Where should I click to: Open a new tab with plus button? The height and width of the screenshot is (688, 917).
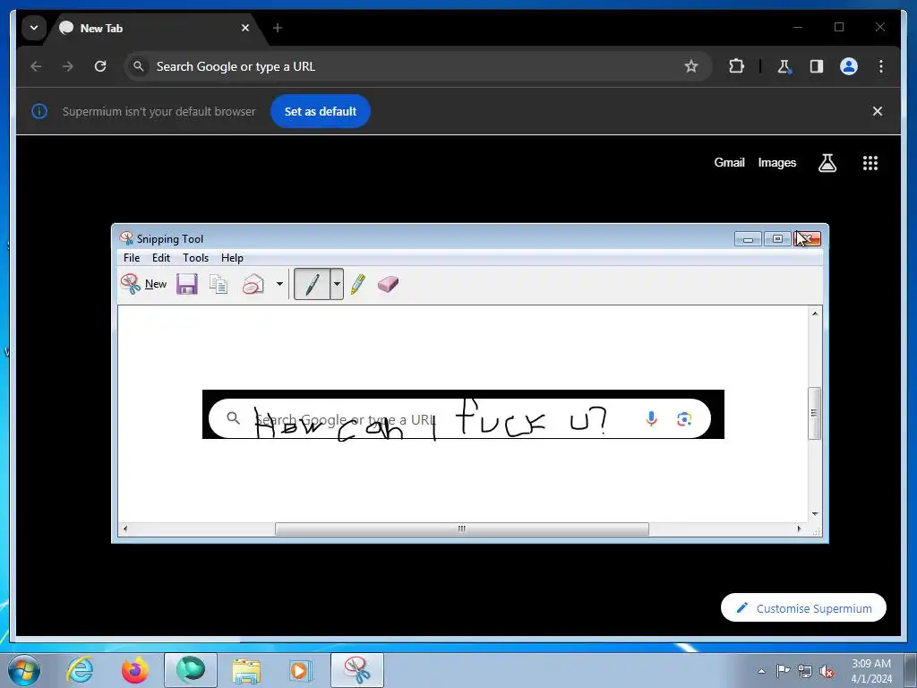coord(278,28)
